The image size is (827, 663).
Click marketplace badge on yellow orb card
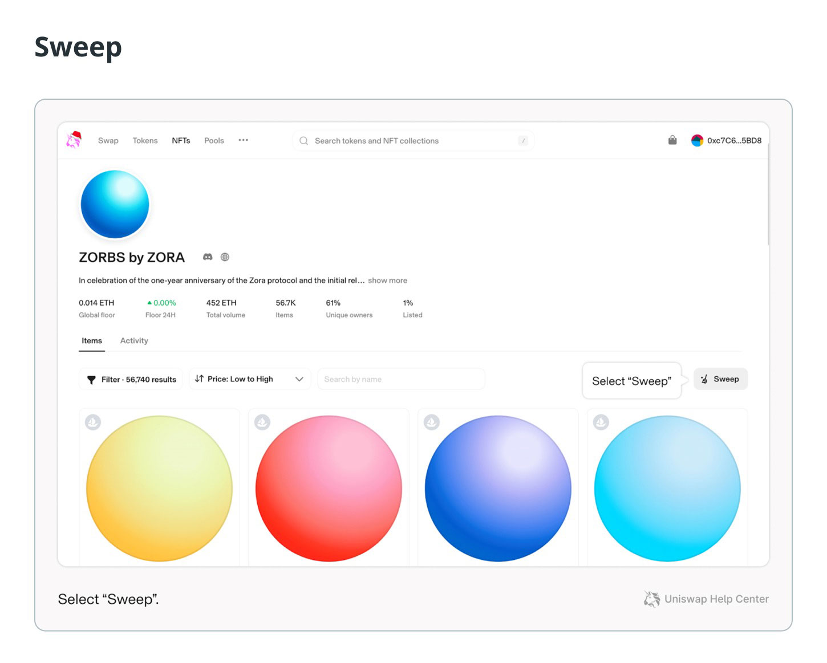tap(93, 422)
